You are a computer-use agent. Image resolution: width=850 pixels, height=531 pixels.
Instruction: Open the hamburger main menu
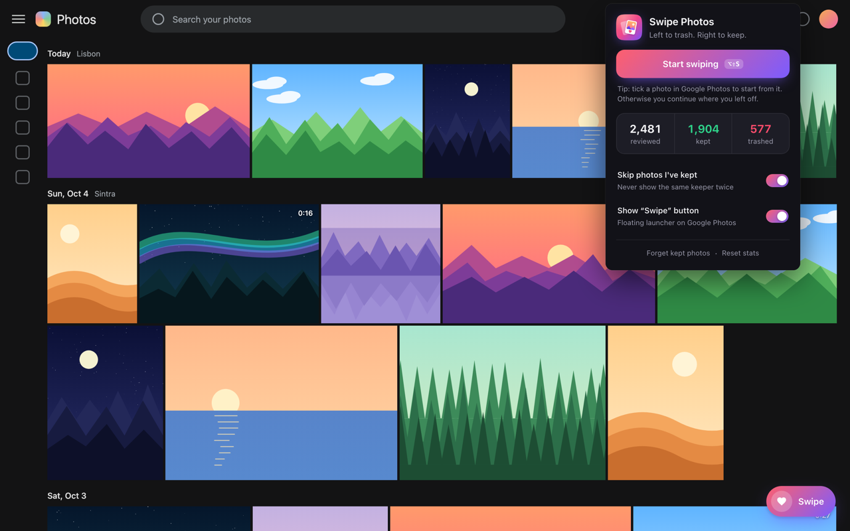(x=19, y=19)
